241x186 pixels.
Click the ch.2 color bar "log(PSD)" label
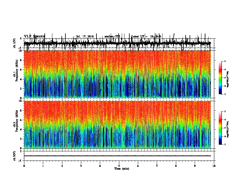(x=228, y=129)
